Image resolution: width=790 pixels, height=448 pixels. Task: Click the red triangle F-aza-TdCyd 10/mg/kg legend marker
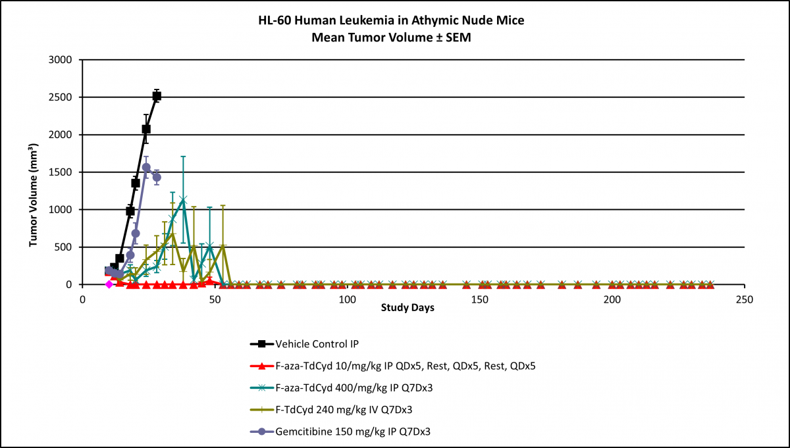(x=262, y=365)
